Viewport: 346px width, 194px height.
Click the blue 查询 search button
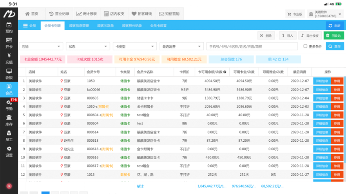click(335, 46)
